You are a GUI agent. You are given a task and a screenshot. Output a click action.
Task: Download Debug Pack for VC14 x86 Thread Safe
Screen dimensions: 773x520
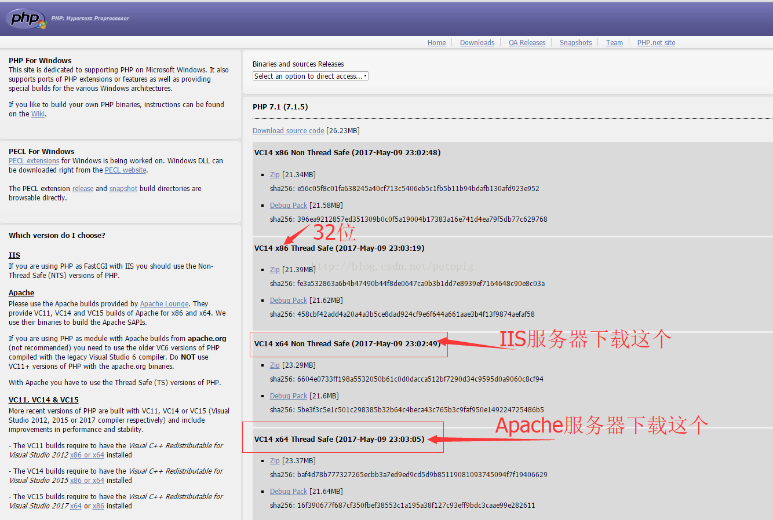pyautogui.click(x=288, y=301)
